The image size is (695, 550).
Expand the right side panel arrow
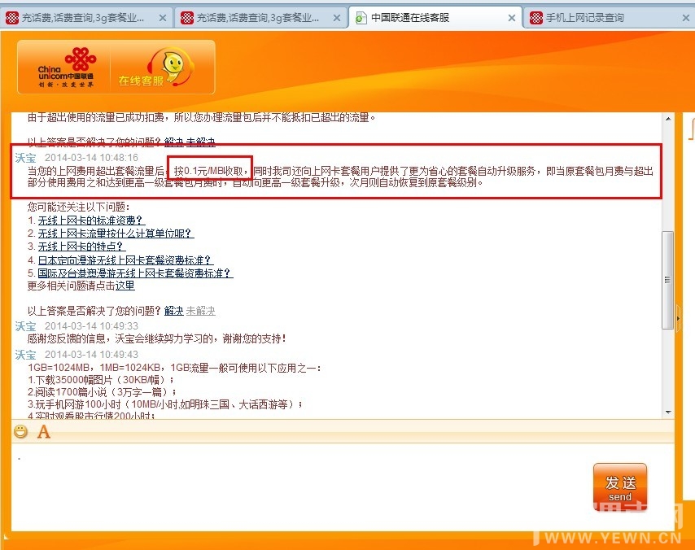[679, 318]
